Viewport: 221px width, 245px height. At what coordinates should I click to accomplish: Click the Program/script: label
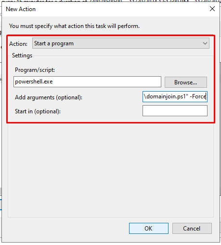point(35,70)
